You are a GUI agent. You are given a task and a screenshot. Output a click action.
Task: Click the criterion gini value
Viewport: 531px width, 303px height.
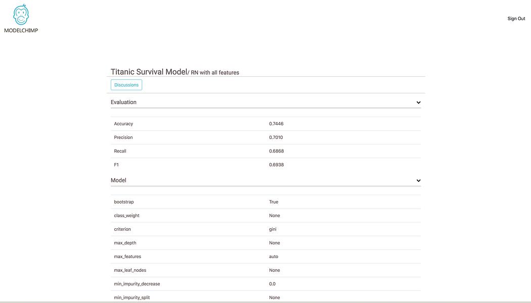pos(273,229)
